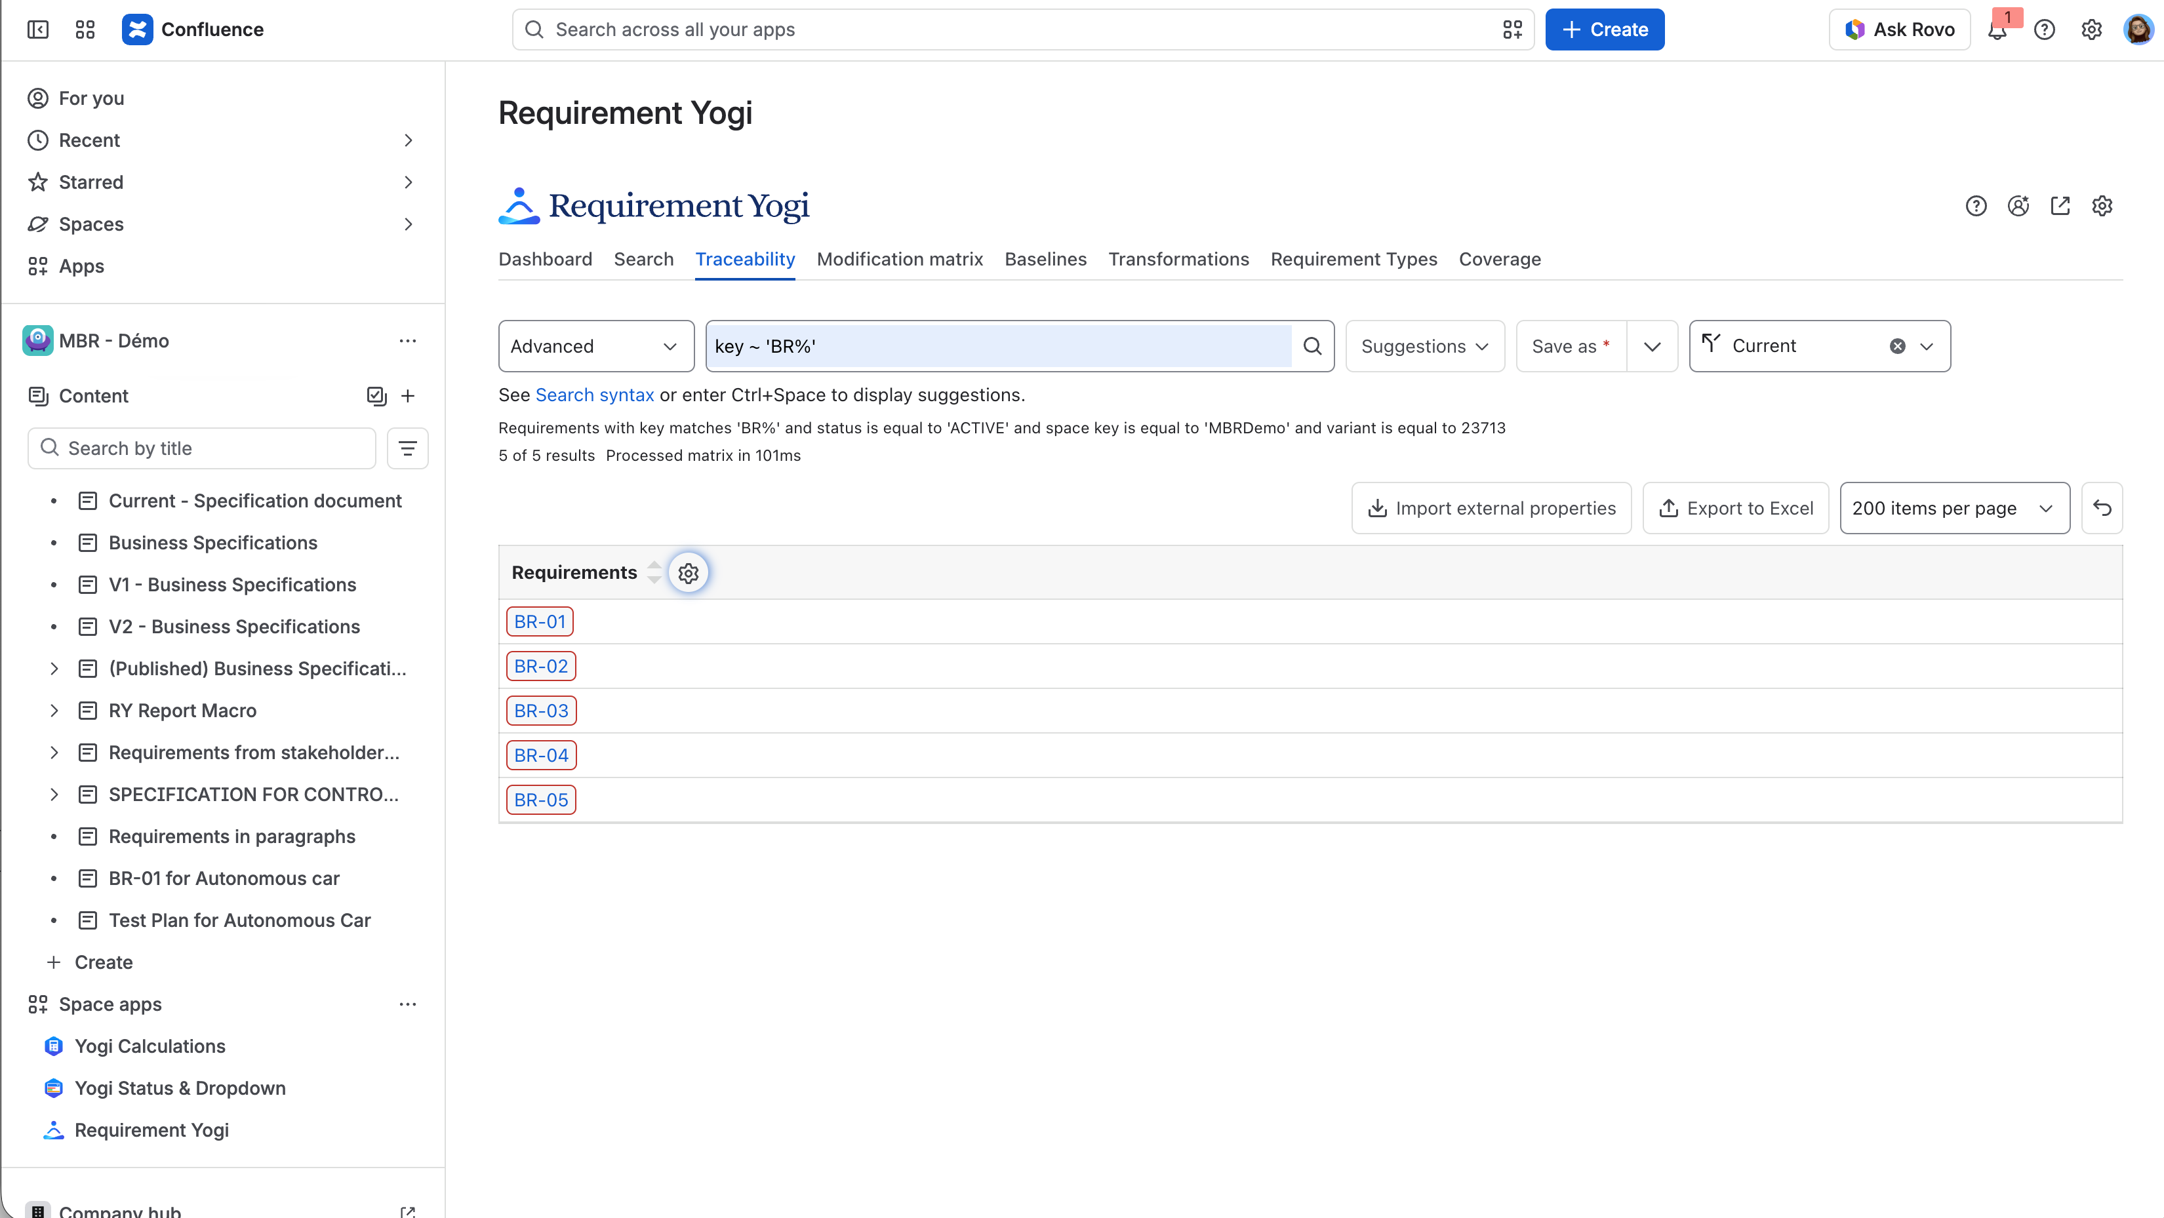
Task: Switch to the Coverage tab
Action: click(1500, 260)
